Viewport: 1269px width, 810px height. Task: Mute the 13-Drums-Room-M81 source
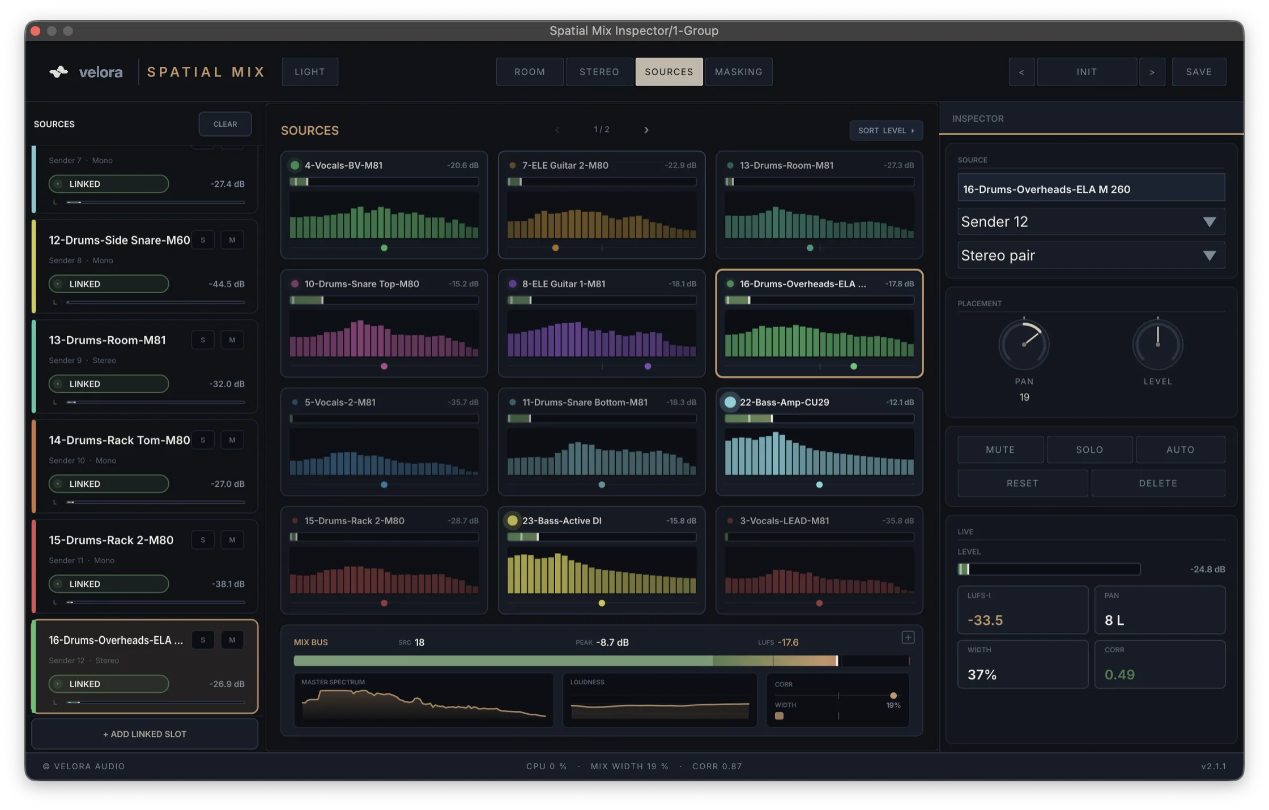232,340
